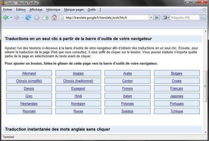The width and height of the screenshot is (209, 141).
Task: Click the page icon in the address bar
Action: [x=62, y=17]
